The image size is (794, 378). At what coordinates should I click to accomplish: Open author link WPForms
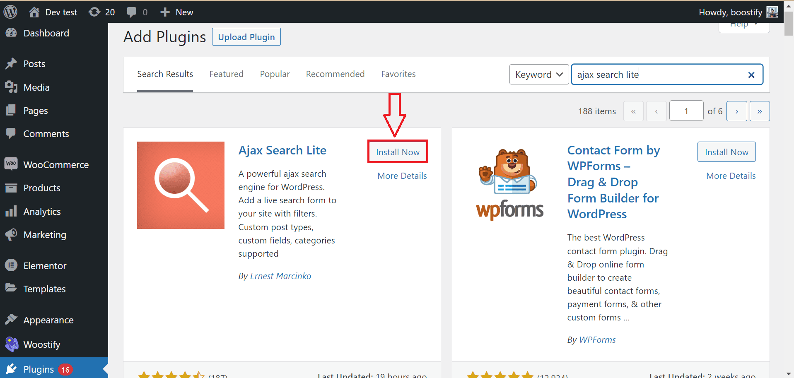point(597,340)
